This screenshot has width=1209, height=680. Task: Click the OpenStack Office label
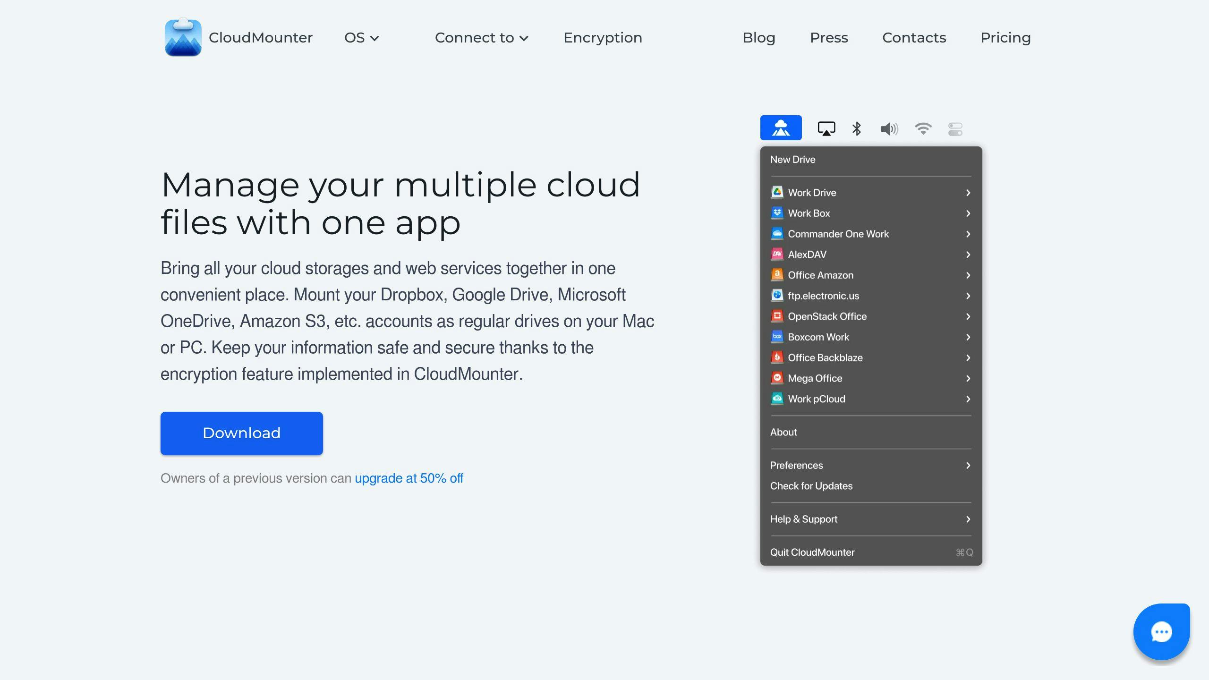[827, 316]
